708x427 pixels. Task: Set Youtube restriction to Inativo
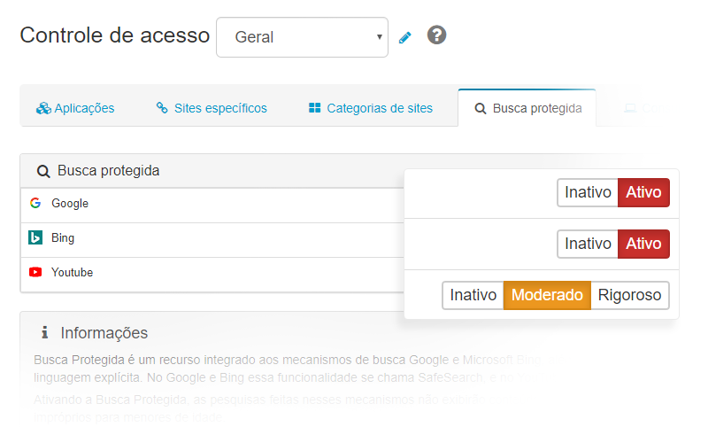click(x=473, y=295)
